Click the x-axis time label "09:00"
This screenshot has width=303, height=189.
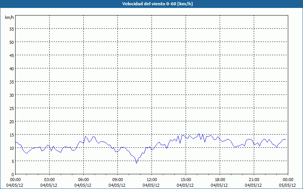coord(117,180)
